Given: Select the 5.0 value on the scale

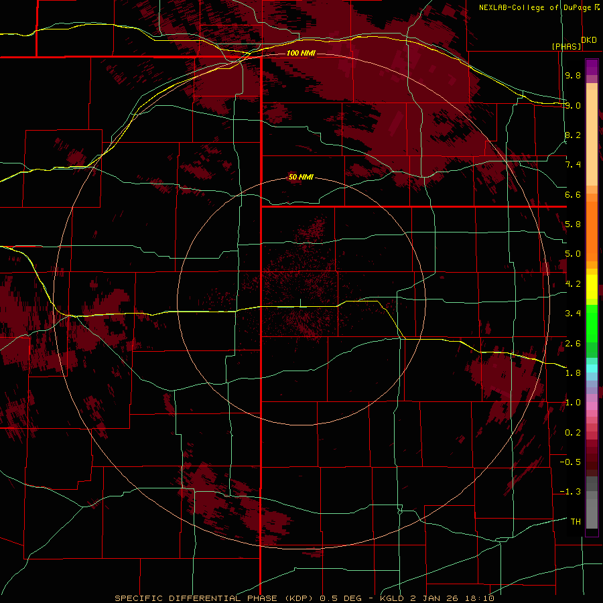Looking at the screenshot, I should point(573,254).
